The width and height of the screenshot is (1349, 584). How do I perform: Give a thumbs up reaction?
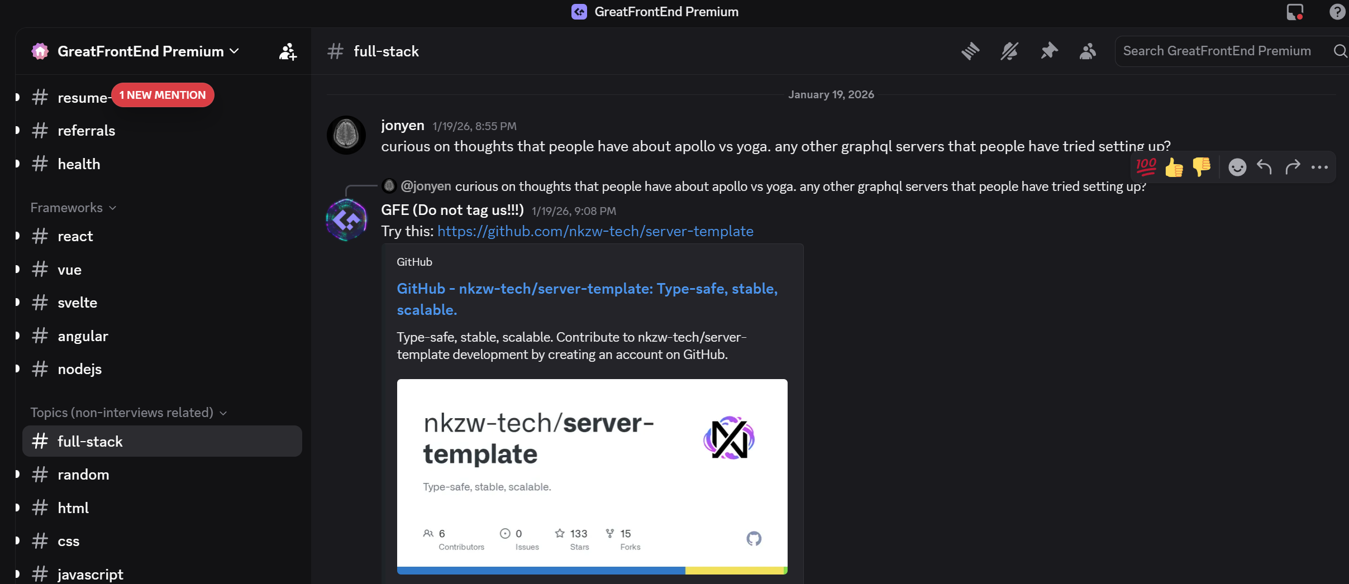(1174, 167)
